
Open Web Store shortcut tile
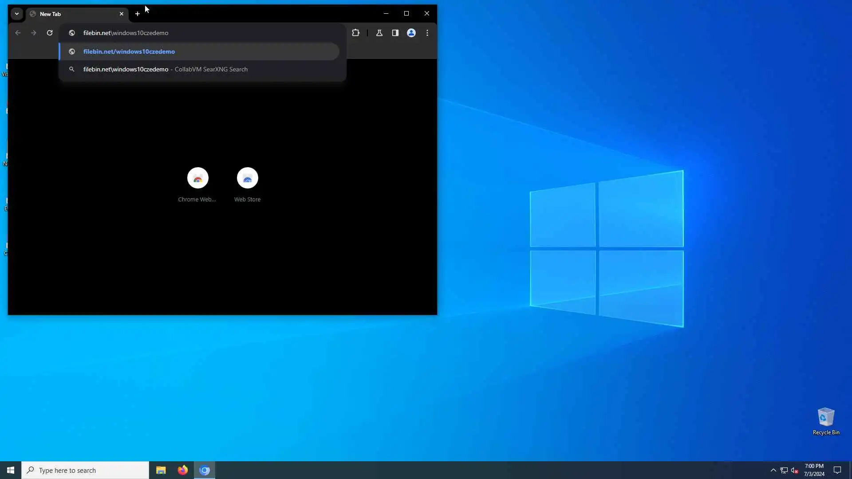tap(248, 178)
